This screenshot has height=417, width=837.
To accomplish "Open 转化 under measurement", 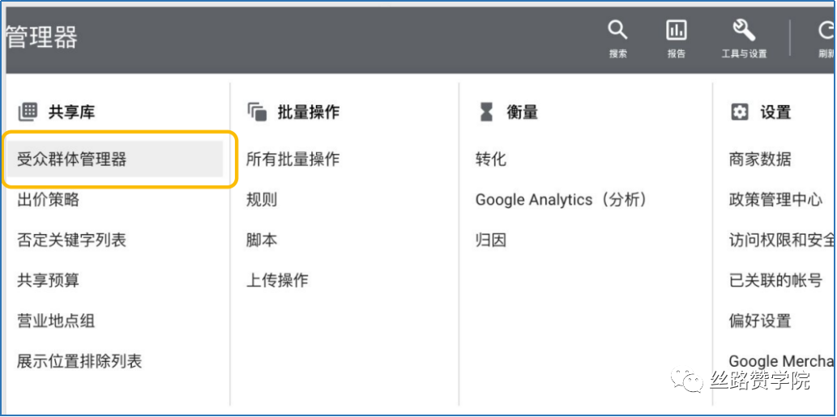I will 490,159.
